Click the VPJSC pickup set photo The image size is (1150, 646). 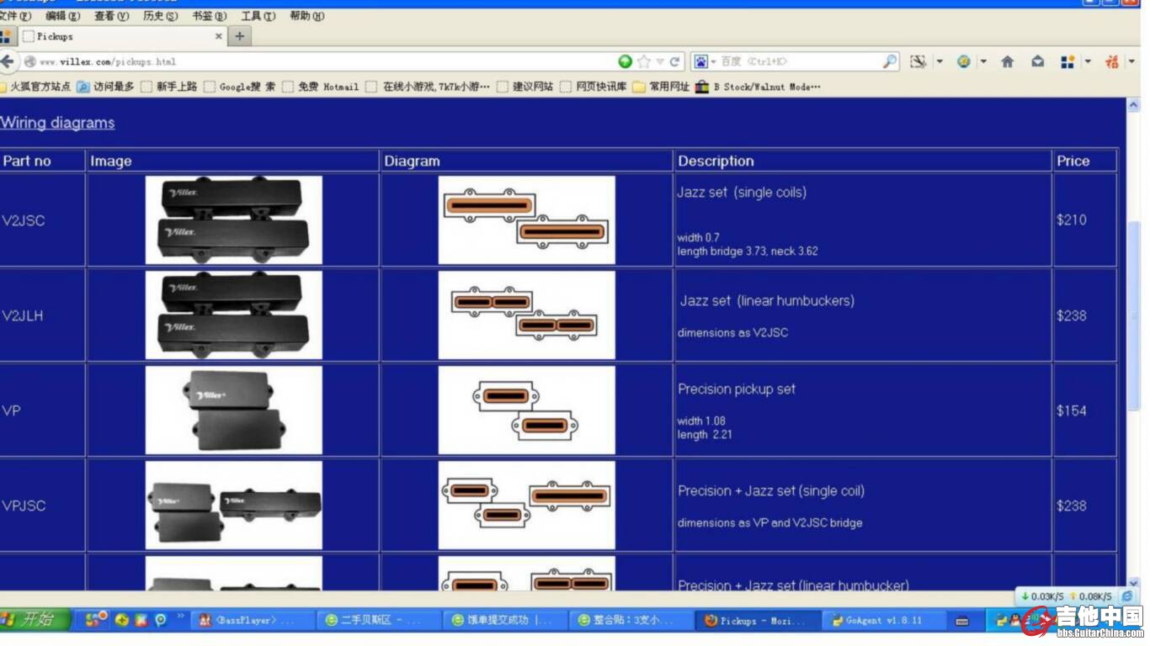pos(233,505)
